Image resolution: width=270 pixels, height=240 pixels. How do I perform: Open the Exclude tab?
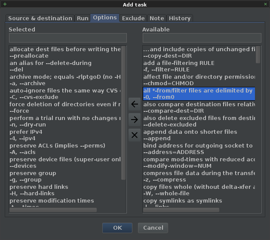point(133,18)
